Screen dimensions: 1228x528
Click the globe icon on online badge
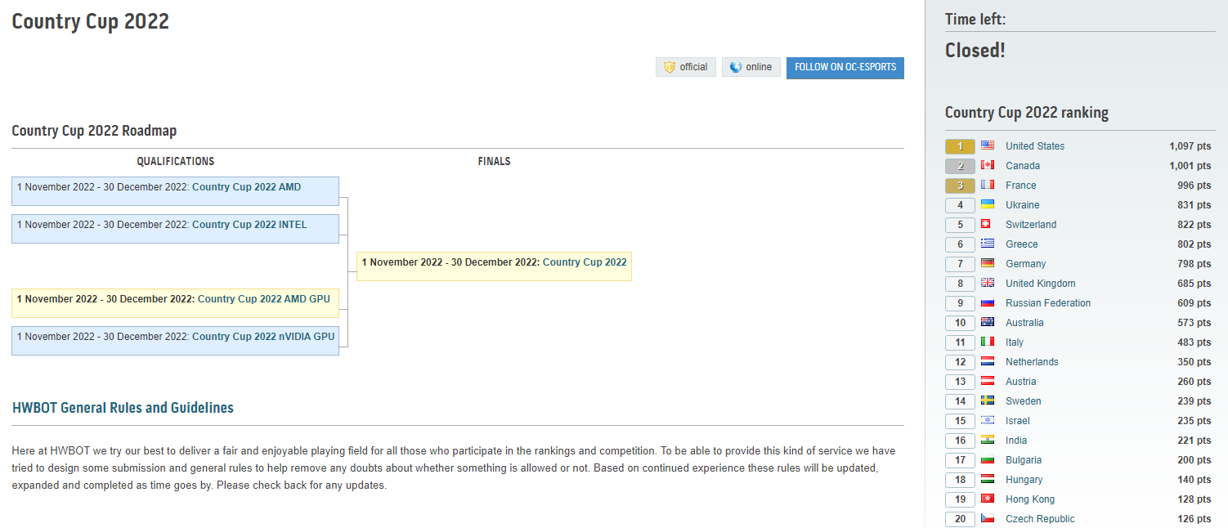click(x=736, y=67)
